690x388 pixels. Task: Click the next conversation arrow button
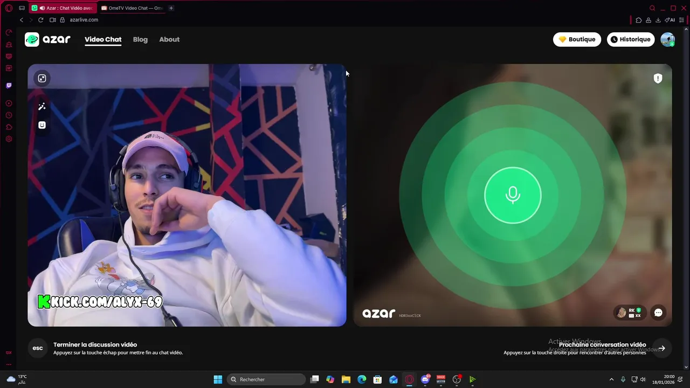coord(661,348)
